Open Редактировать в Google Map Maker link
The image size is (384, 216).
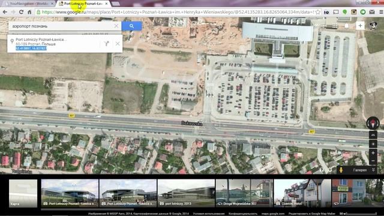311,214
